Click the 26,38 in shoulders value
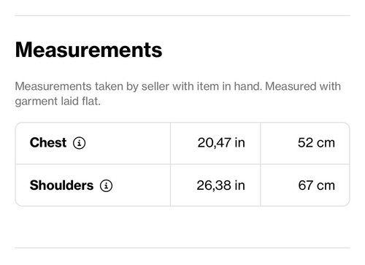This screenshot has width=365, height=265. pos(220,185)
